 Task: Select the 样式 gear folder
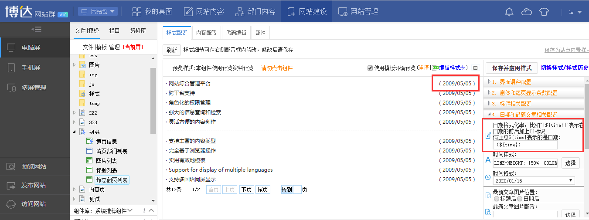(x=94, y=94)
